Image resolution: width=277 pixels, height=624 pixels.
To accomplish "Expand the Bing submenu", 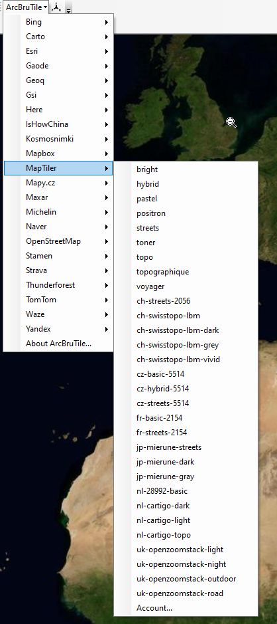I will coord(58,23).
